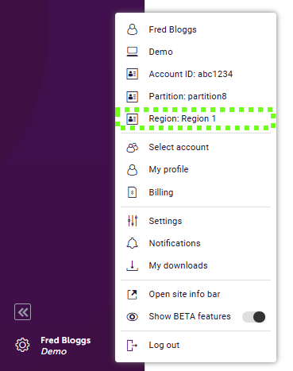
Task: Click the Demo entry in the menu
Action: point(160,52)
